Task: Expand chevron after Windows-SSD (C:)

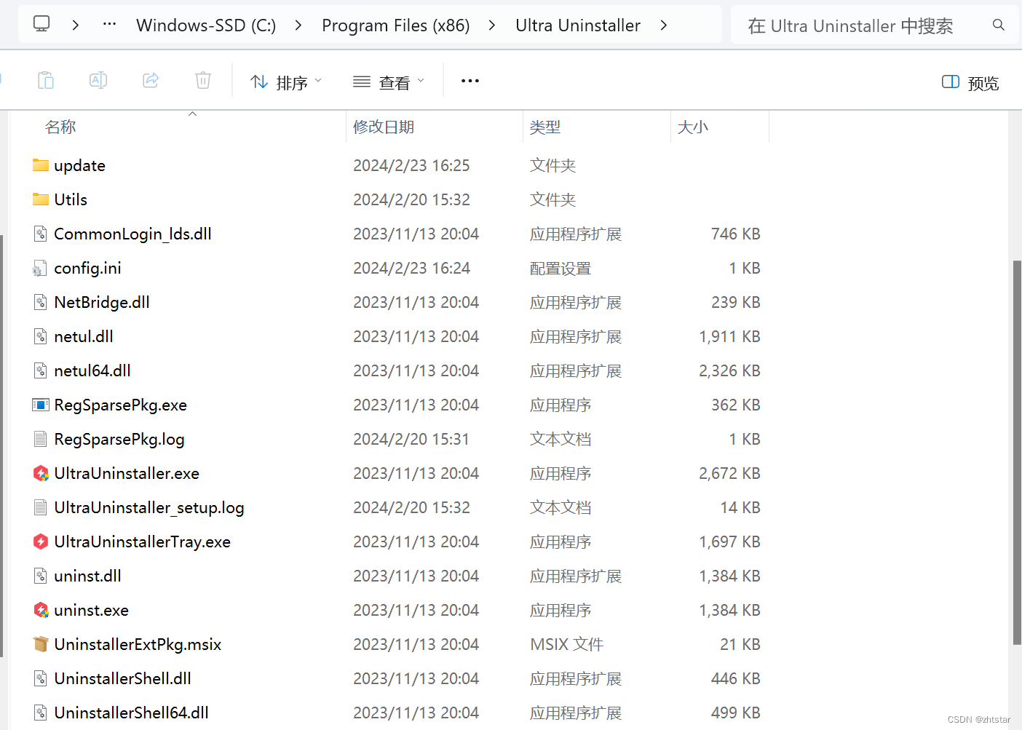Action: click(298, 25)
